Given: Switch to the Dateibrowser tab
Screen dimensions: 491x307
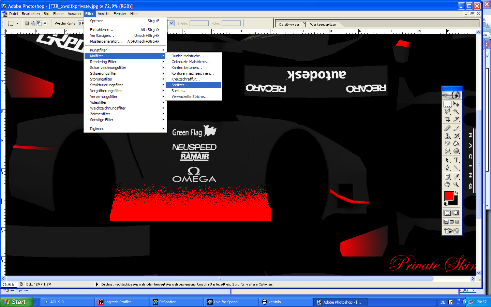Looking at the screenshot, I should coord(289,24).
